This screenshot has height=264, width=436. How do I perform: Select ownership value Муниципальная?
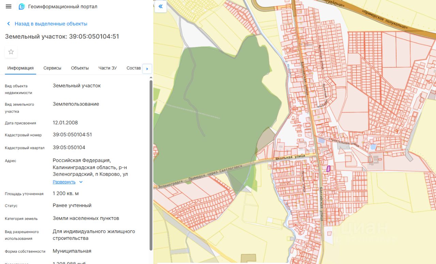tap(72, 251)
